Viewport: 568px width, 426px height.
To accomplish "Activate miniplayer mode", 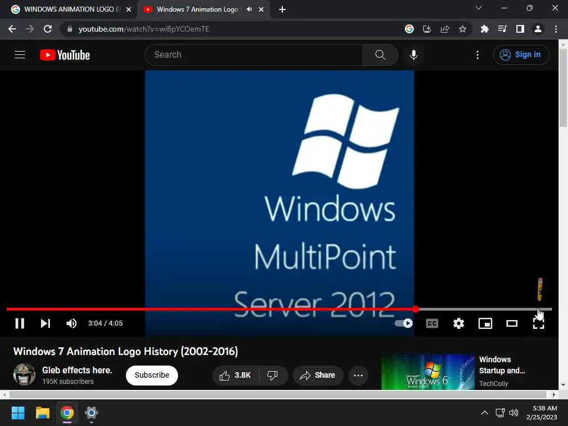I will [485, 323].
